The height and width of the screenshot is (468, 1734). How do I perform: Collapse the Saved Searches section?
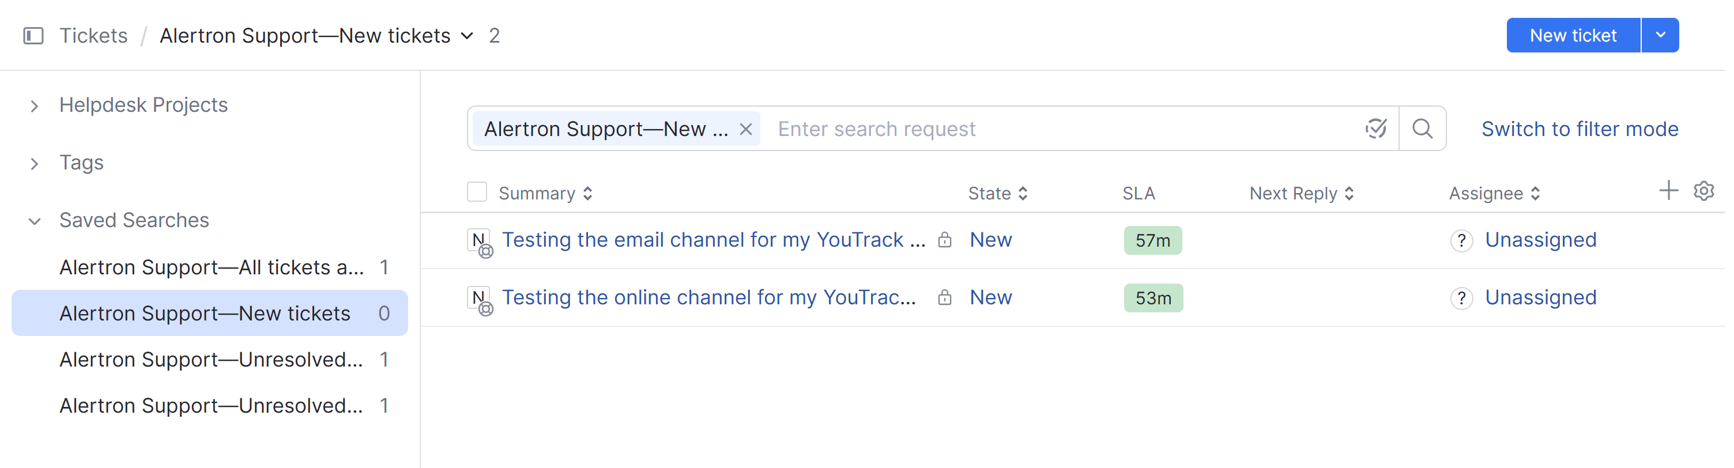[35, 221]
